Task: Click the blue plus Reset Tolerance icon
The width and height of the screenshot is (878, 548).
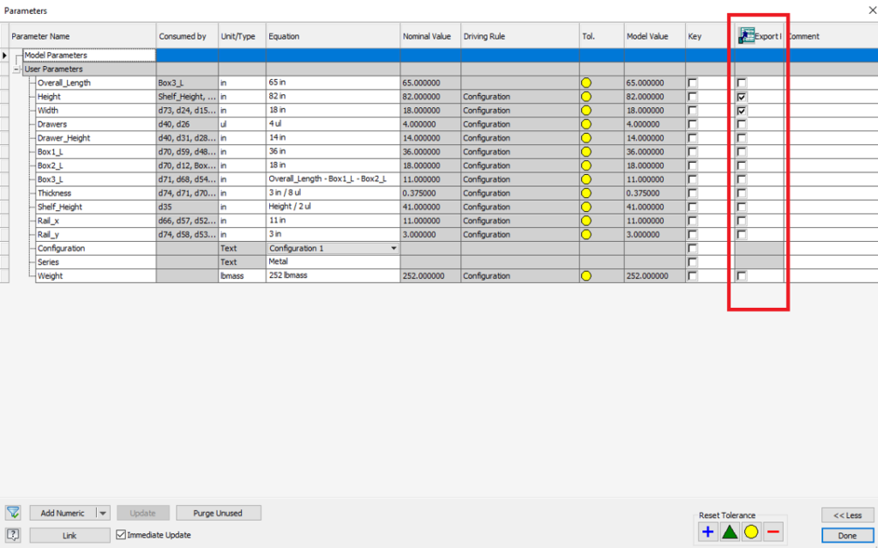Action: coord(707,532)
